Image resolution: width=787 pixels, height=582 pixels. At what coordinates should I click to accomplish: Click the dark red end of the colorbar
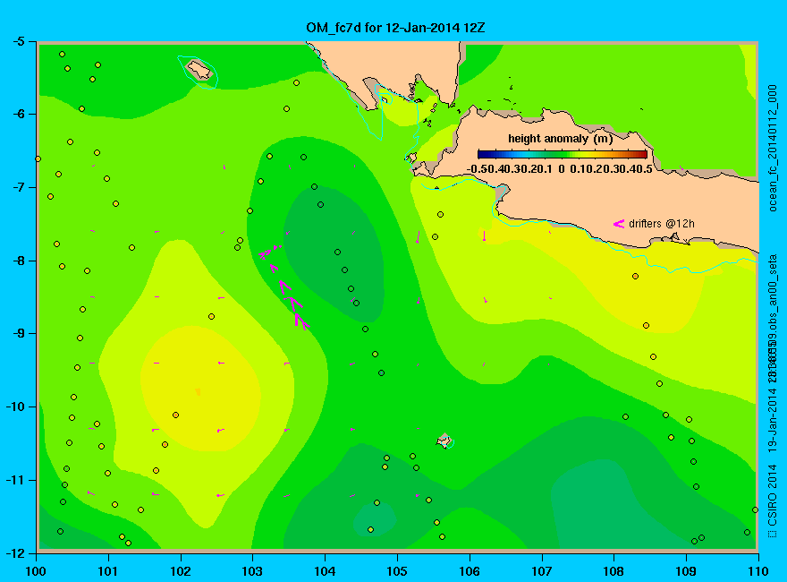pyautogui.click(x=644, y=155)
